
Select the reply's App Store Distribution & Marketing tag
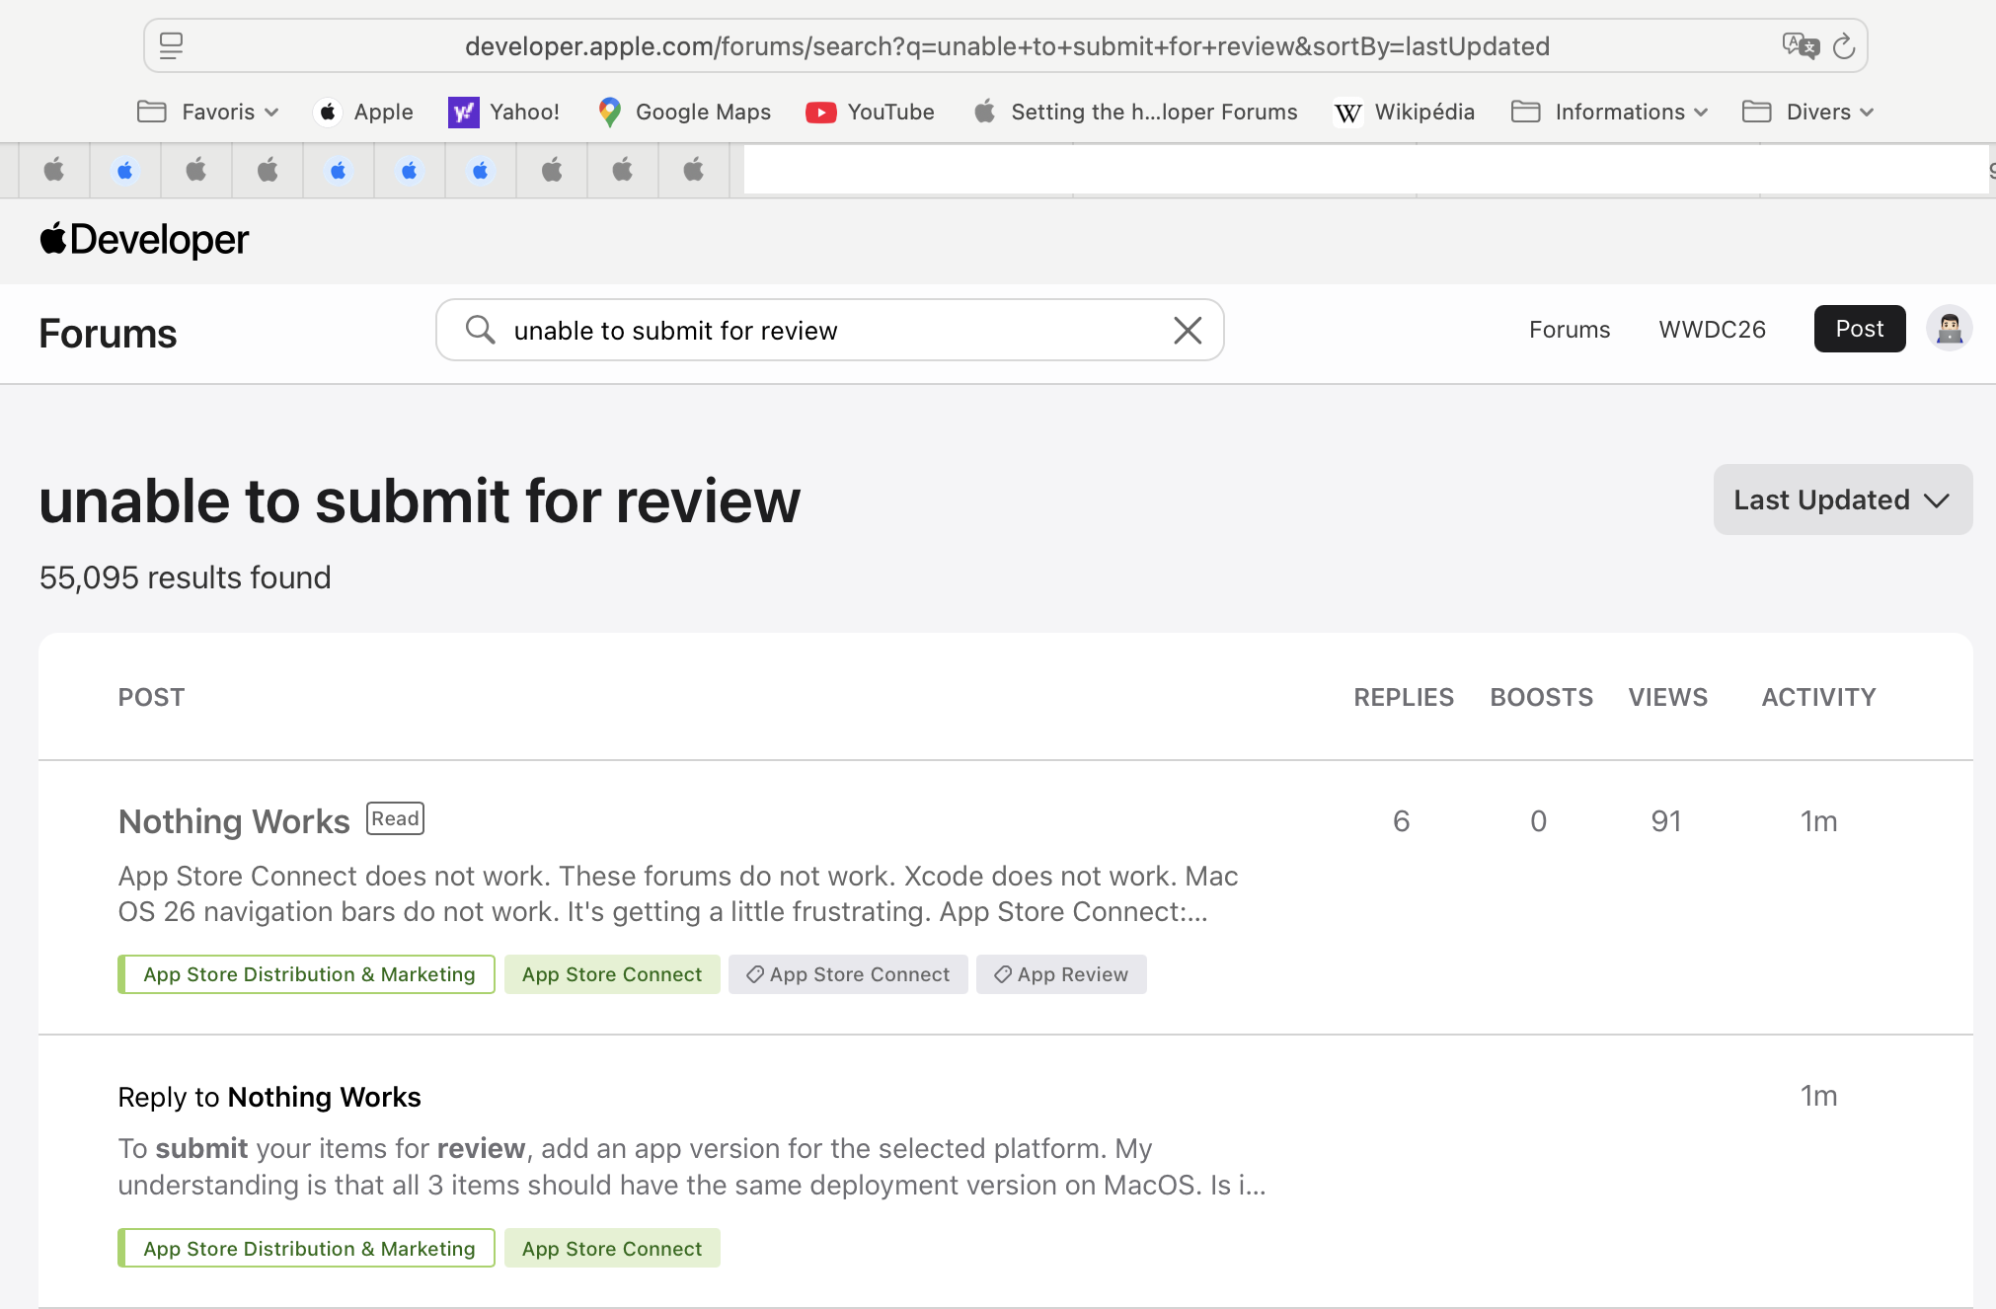307,1249
